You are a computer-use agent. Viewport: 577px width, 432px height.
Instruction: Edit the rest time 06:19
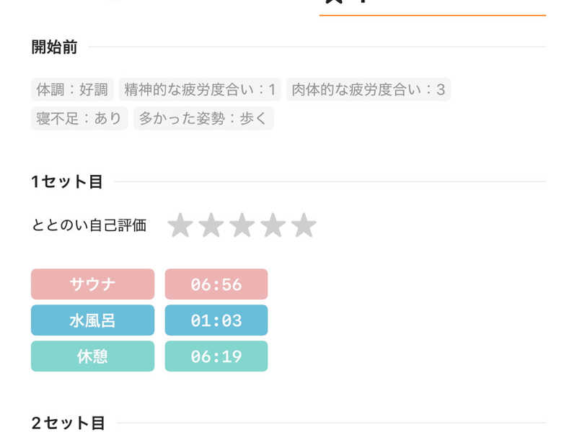pos(216,356)
